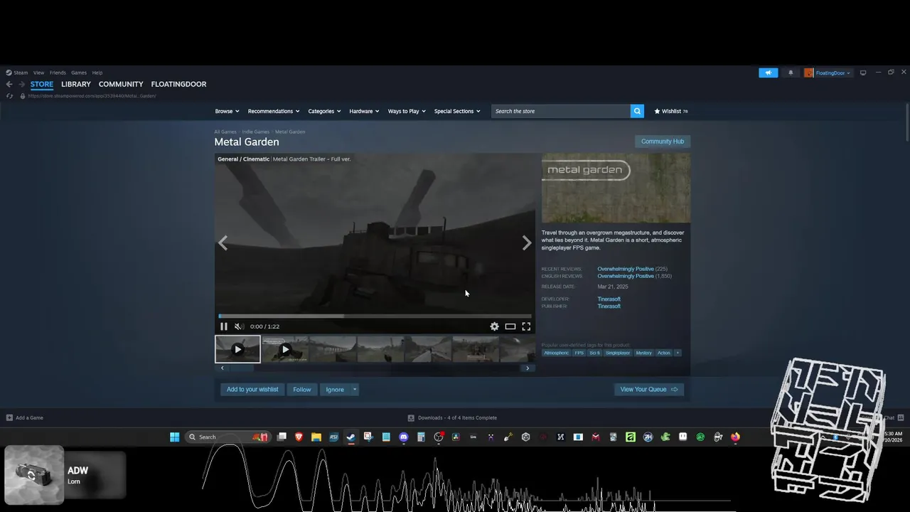The image size is (910, 512).
Task: Open the Wishlist link
Action: 670,111
